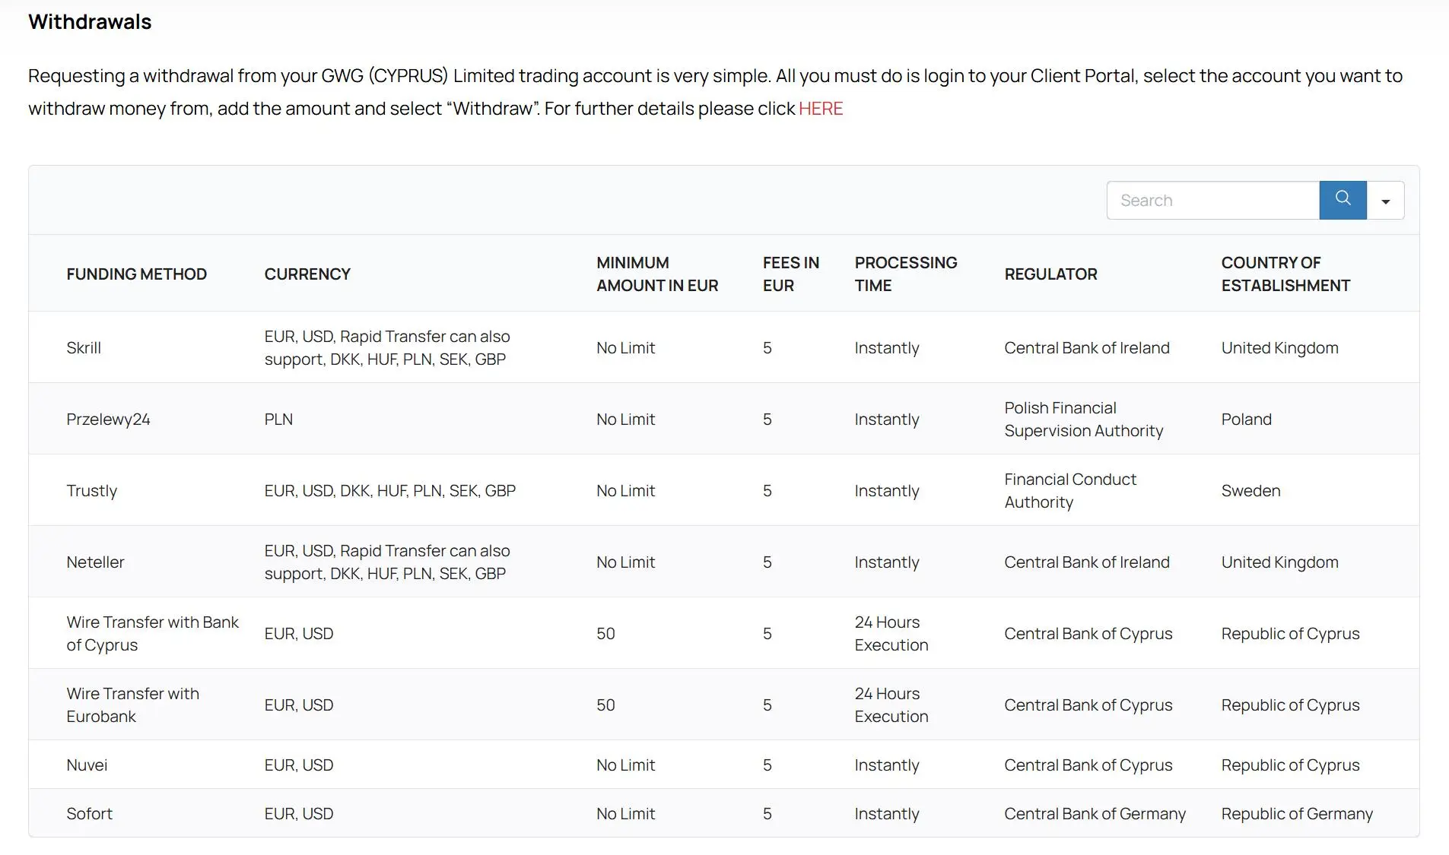The width and height of the screenshot is (1449, 855).
Task: Click United Kingdom in the Neteller row
Action: coord(1279,562)
